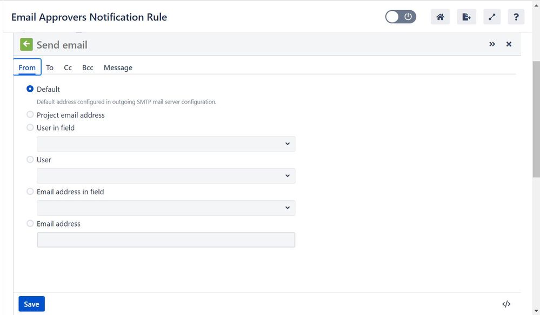Select Email address in field option
Image resolution: width=540 pixels, height=315 pixels.
click(30, 191)
